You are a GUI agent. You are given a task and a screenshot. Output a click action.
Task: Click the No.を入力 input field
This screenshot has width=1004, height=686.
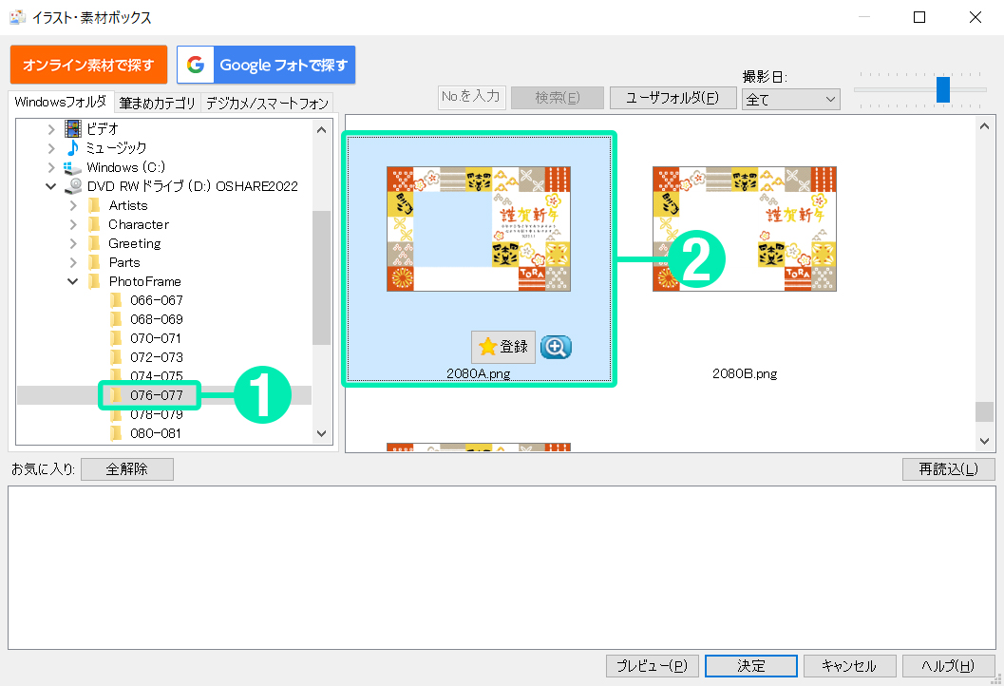[x=471, y=97]
